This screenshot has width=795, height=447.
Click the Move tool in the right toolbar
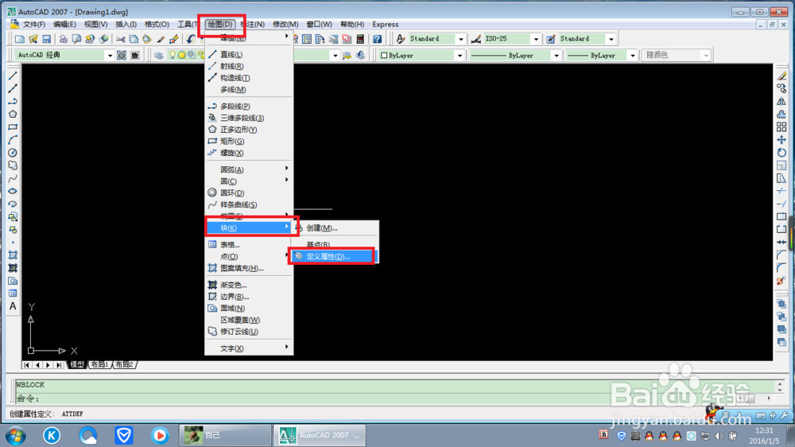[781, 139]
